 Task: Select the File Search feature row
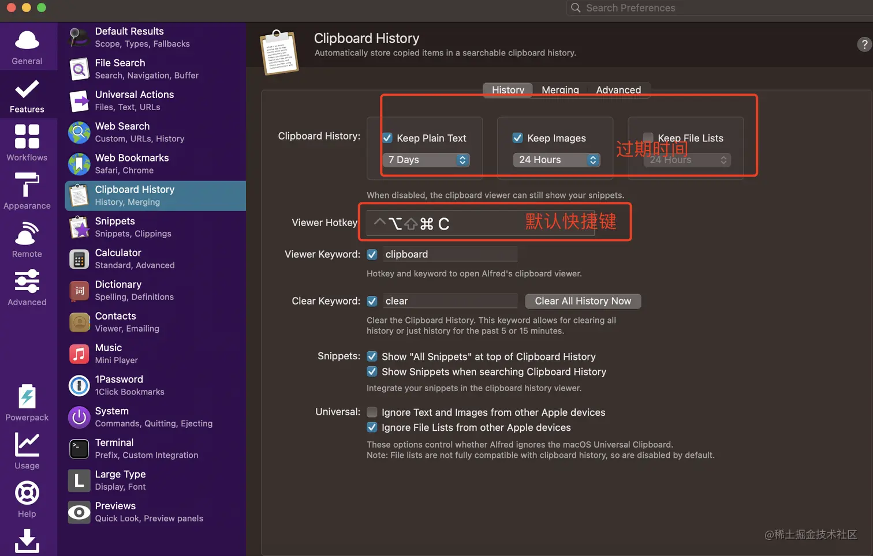tap(155, 69)
